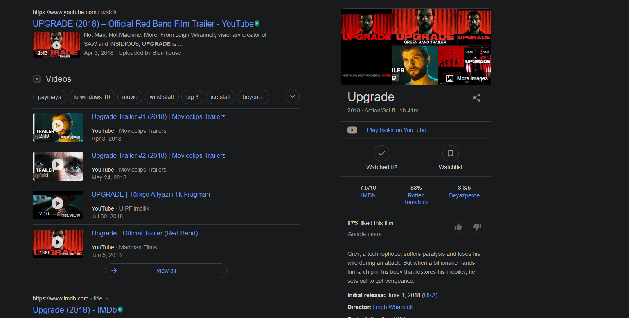Click the USA release link

pyautogui.click(x=430, y=295)
